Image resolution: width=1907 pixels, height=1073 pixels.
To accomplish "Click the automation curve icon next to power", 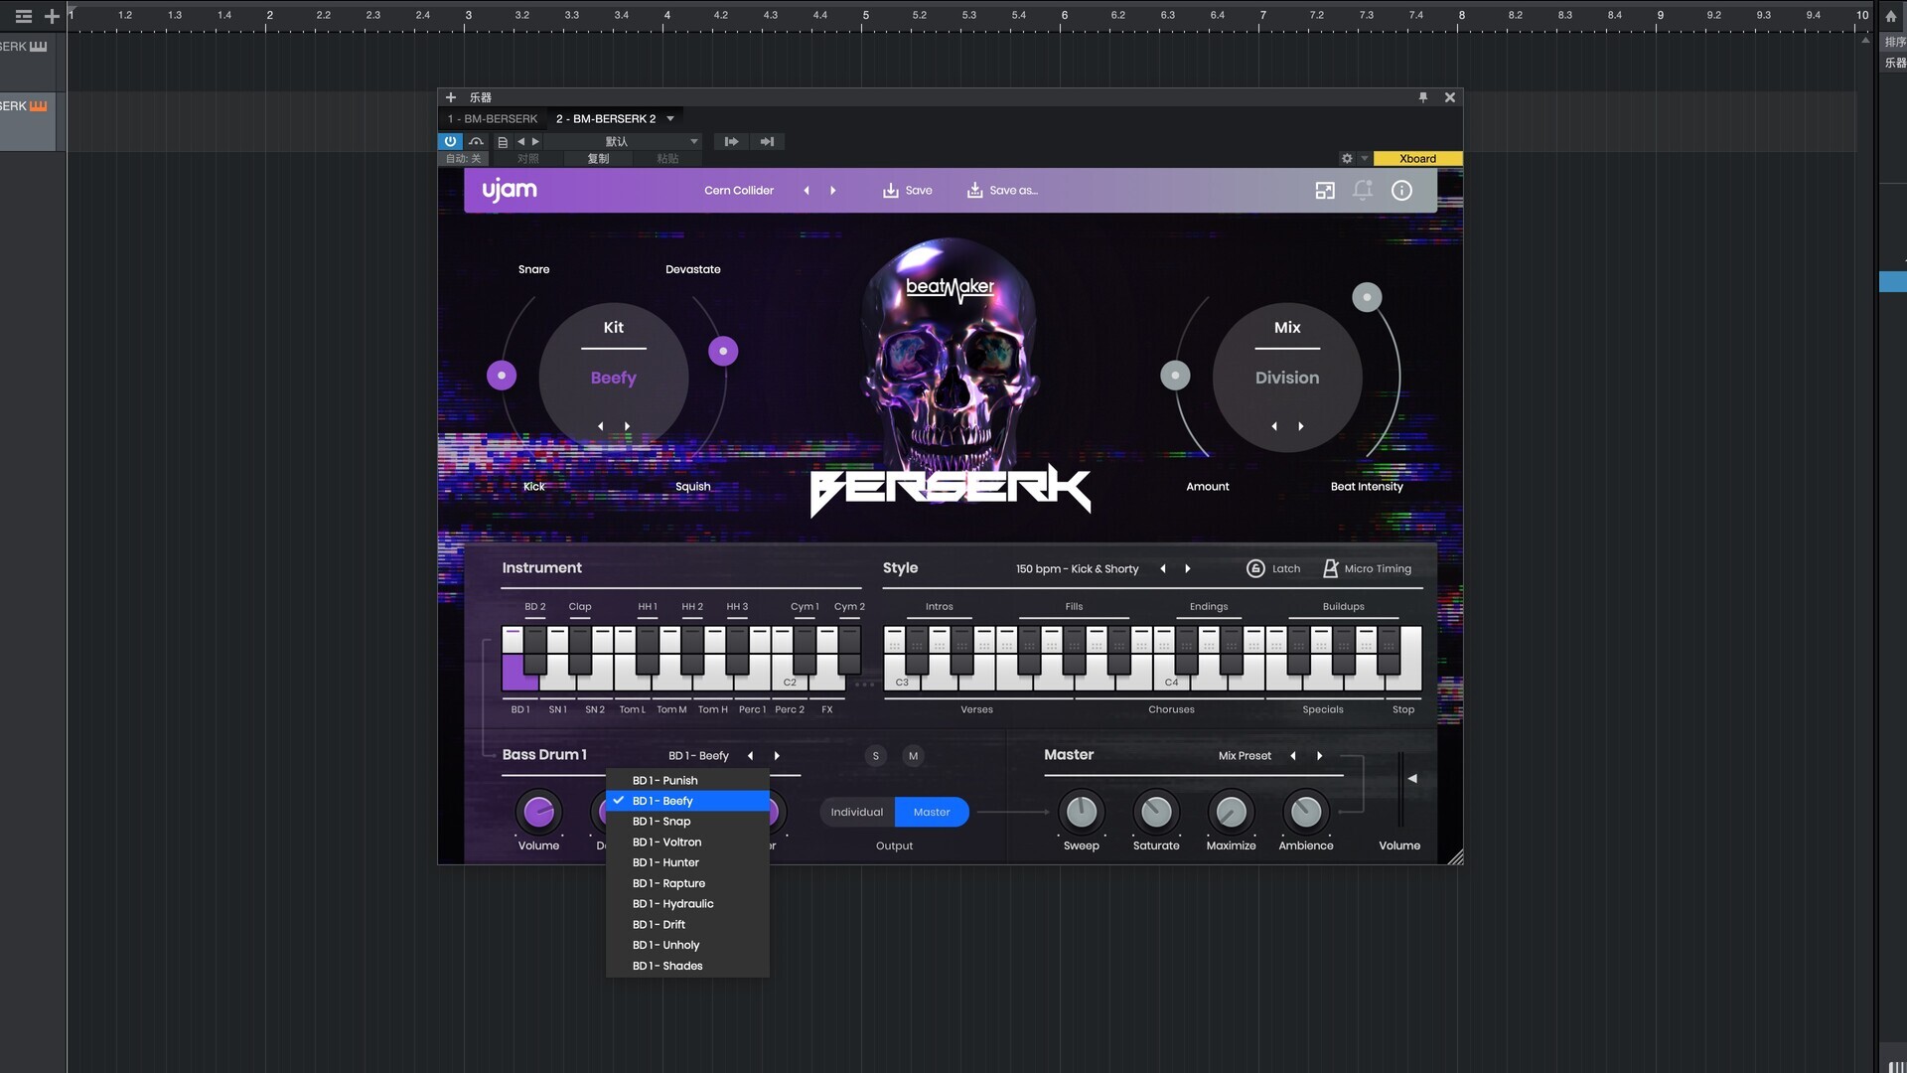I will tap(477, 141).
